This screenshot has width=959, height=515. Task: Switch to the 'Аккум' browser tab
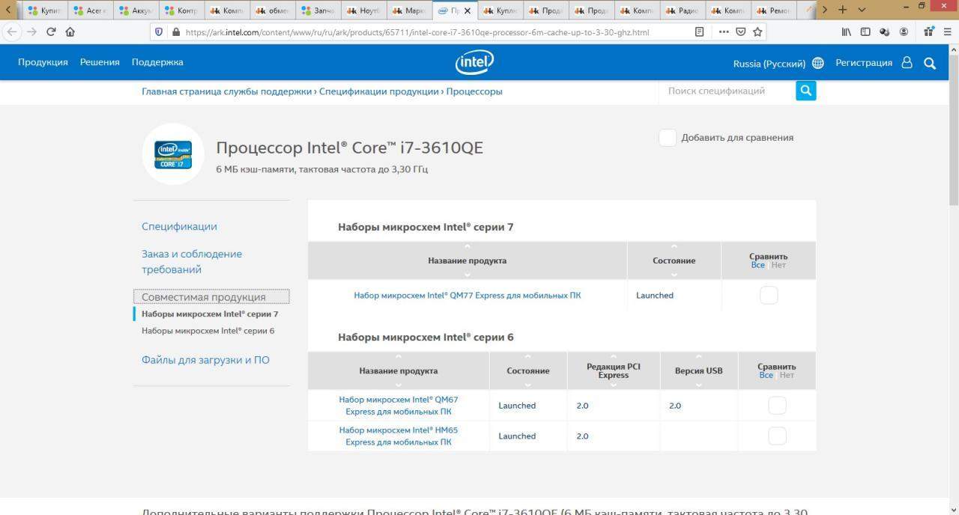click(136, 11)
